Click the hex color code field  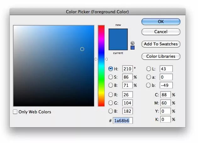point(123,121)
